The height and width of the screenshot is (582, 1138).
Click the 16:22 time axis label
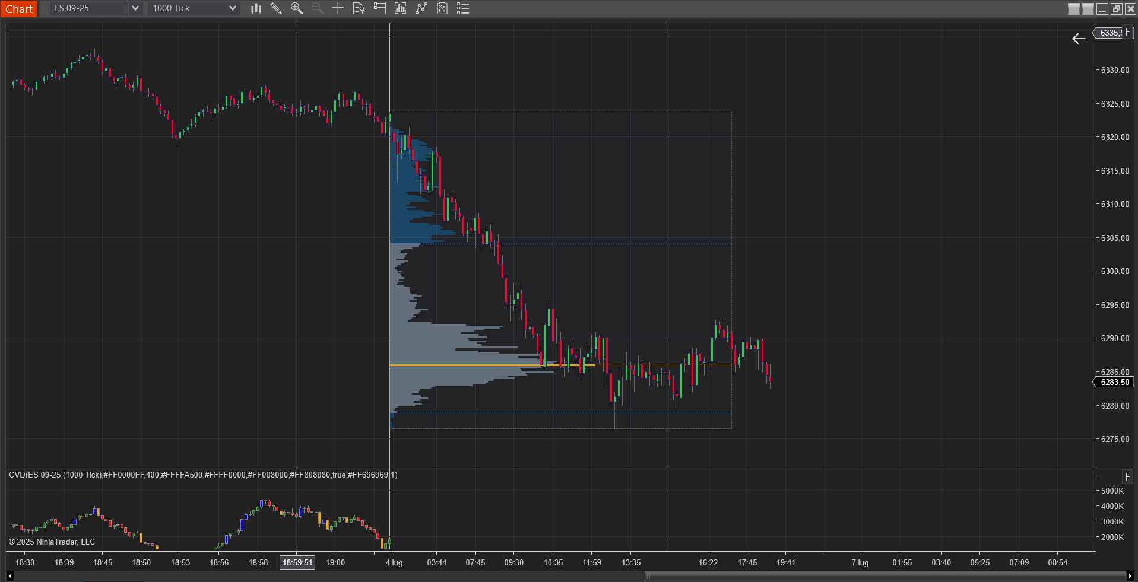708,562
